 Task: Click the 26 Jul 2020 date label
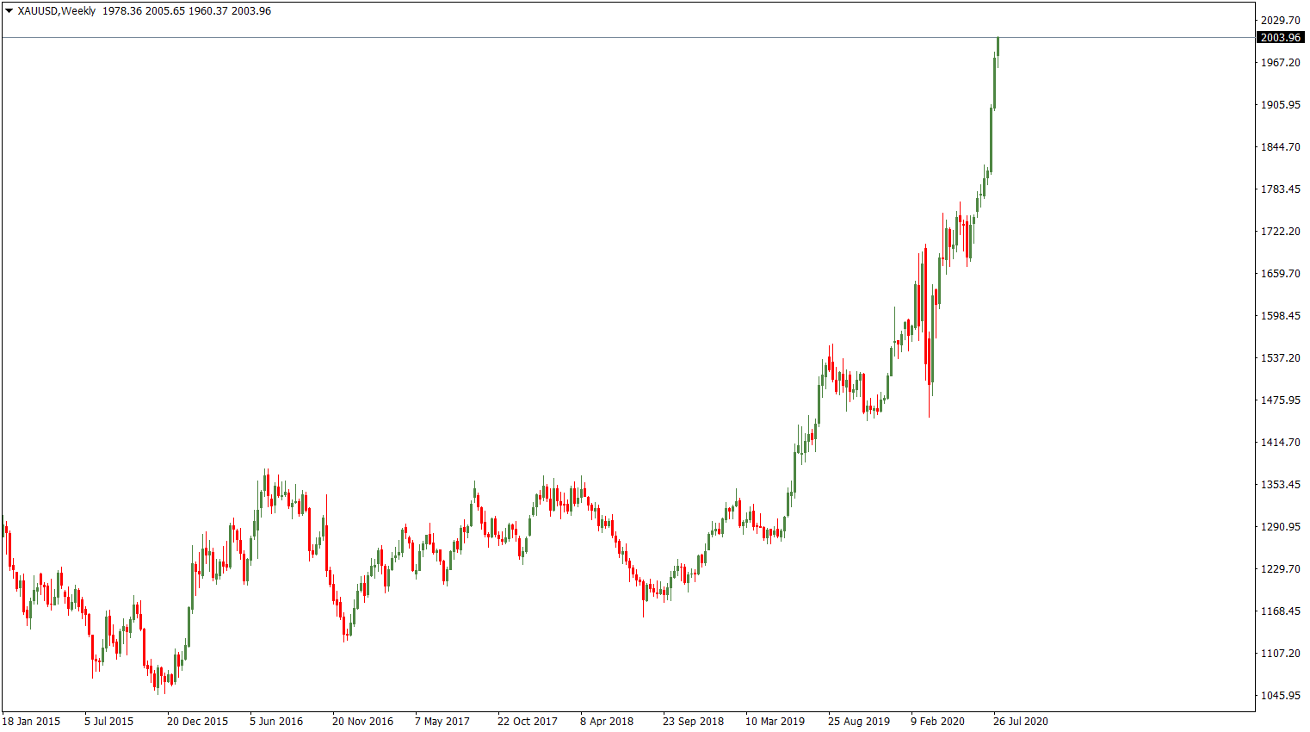point(1020,722)
